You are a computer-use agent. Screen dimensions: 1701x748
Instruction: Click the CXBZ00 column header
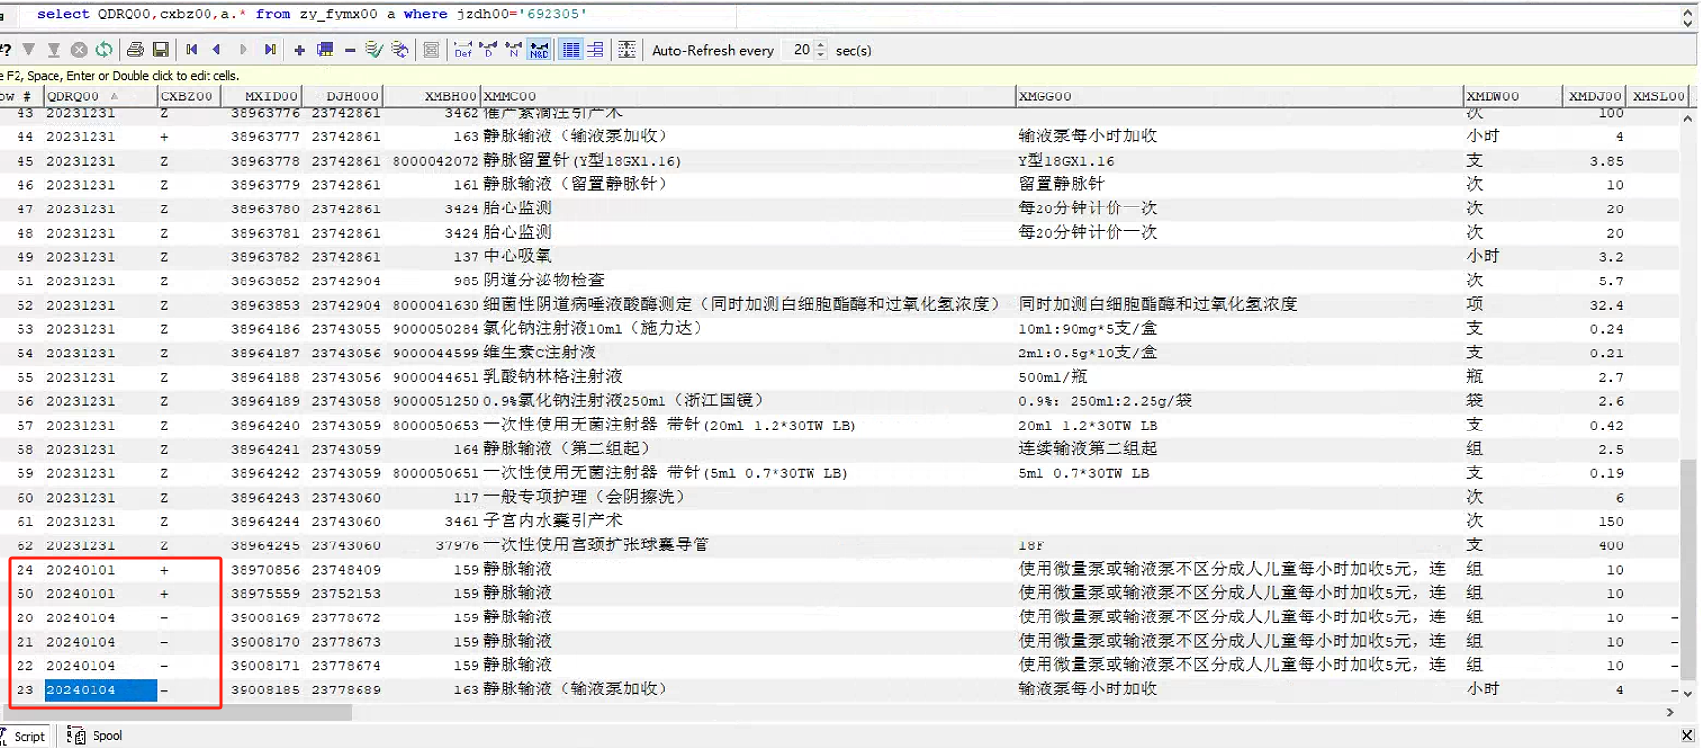(189, 96)
